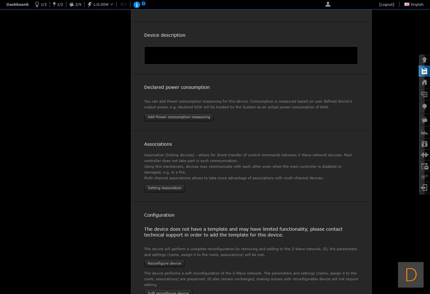The height and width of the screenshot is (294, 430).
Task: Expand the power consumption dropdown arrow
Action: point(112,5)
